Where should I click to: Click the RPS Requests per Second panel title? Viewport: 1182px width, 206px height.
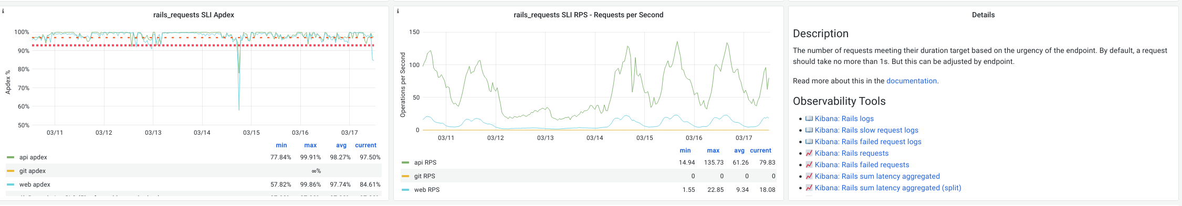pos(588,15)
